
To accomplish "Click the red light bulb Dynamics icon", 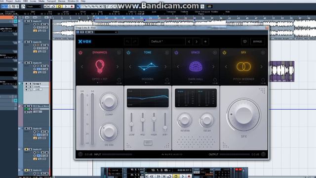I will (100, 66).
